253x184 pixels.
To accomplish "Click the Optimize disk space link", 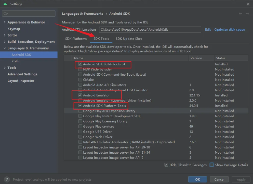I will pyautogui.click(x=229, y=30).
